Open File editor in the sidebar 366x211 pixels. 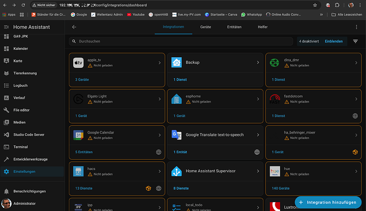32,110
